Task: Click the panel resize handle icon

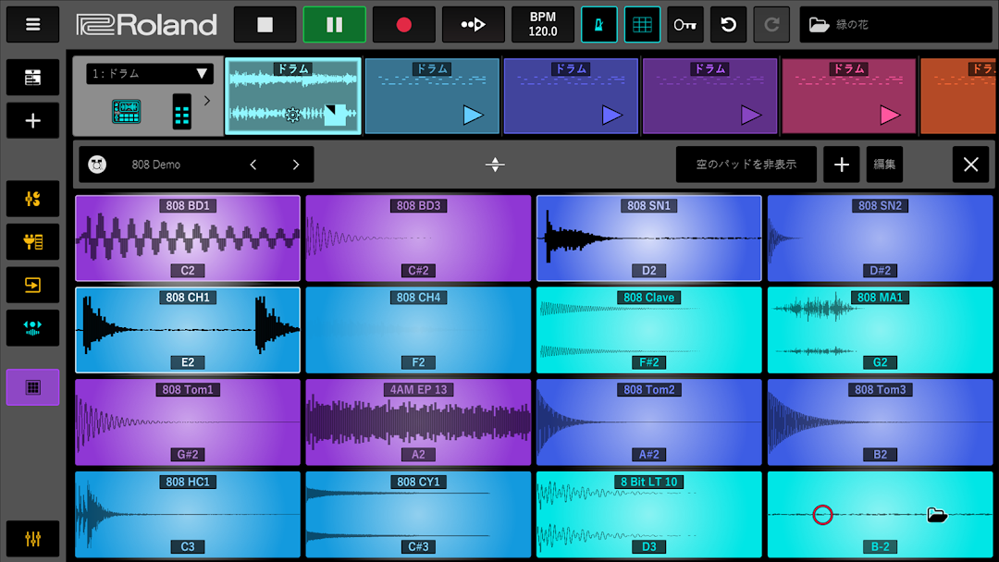Action: point(495,165)
